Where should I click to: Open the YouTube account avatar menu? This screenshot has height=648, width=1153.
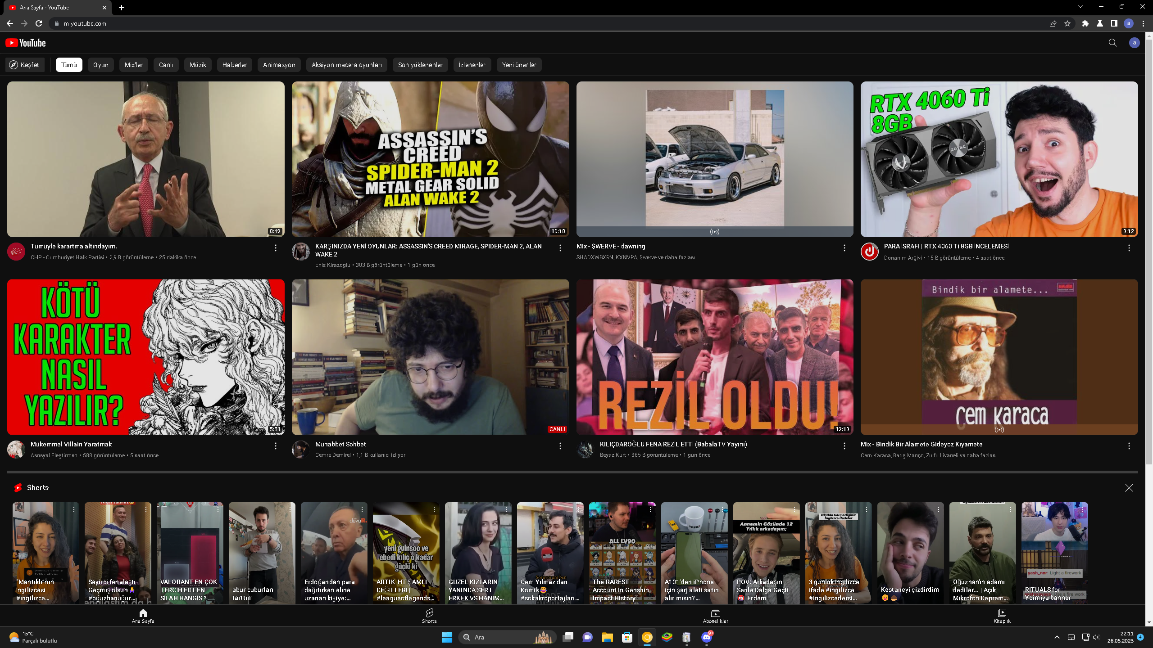[1134, 43]
